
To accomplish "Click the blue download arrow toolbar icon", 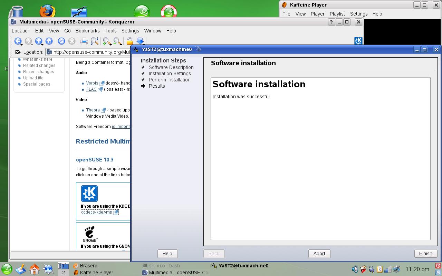I will (140, 41).
